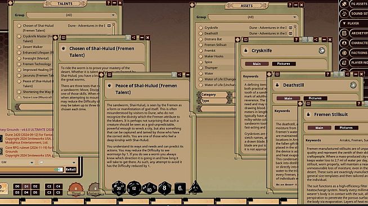Open the Desert Walker talent link icon
This screenshot has width=368, height=206.
click(x=19, y=47)
